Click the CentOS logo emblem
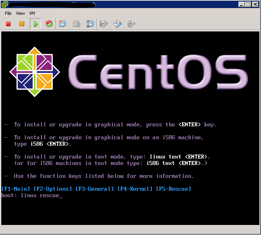 point(35,72)
